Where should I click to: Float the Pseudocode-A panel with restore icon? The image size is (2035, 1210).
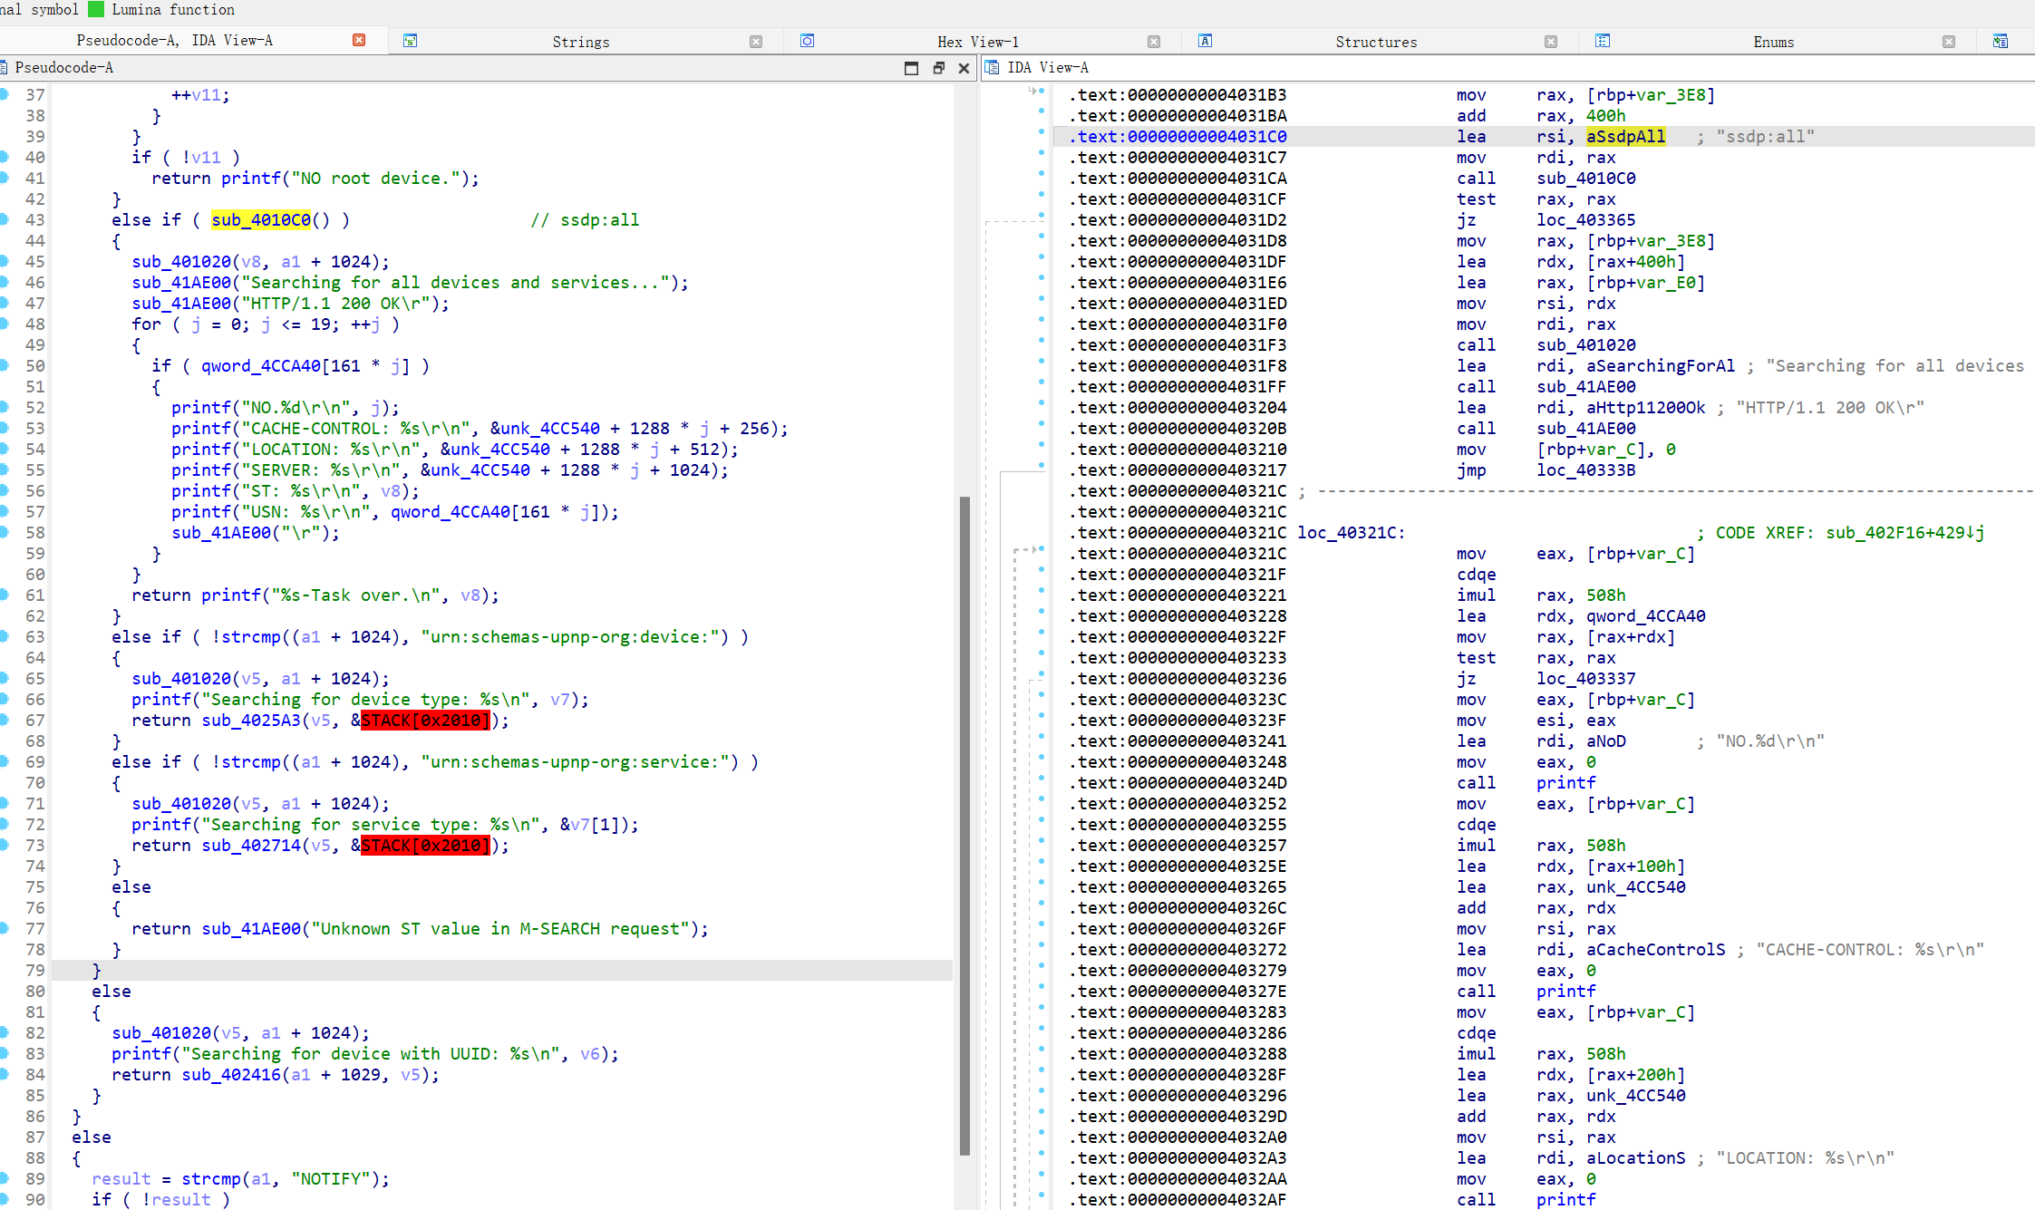point(939,68)
